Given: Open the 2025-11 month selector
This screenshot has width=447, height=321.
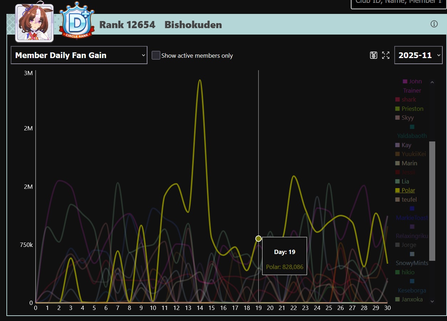Looking at the screenshot, I should pyautogui.click(x=419, y=55).
